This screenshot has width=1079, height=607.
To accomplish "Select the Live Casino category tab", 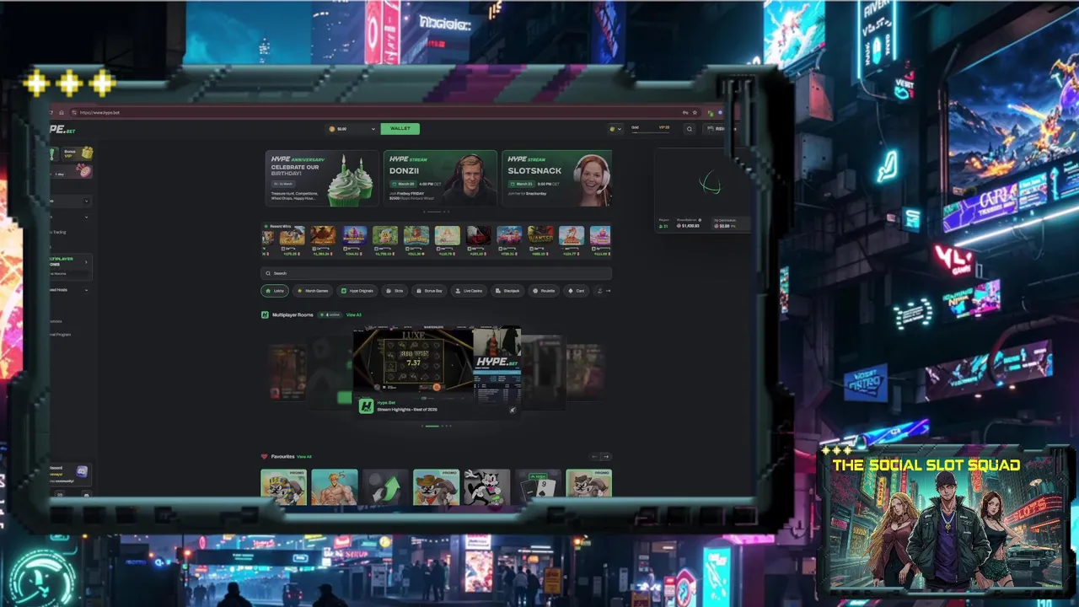I will point(469,291).
